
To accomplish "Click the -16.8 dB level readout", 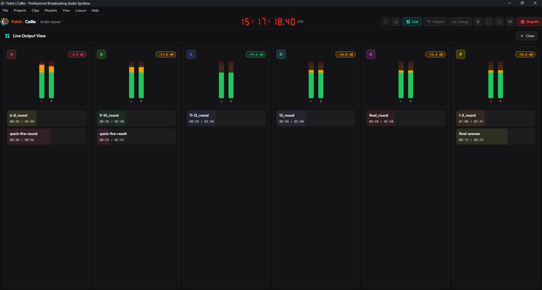I will pos(346,54).
